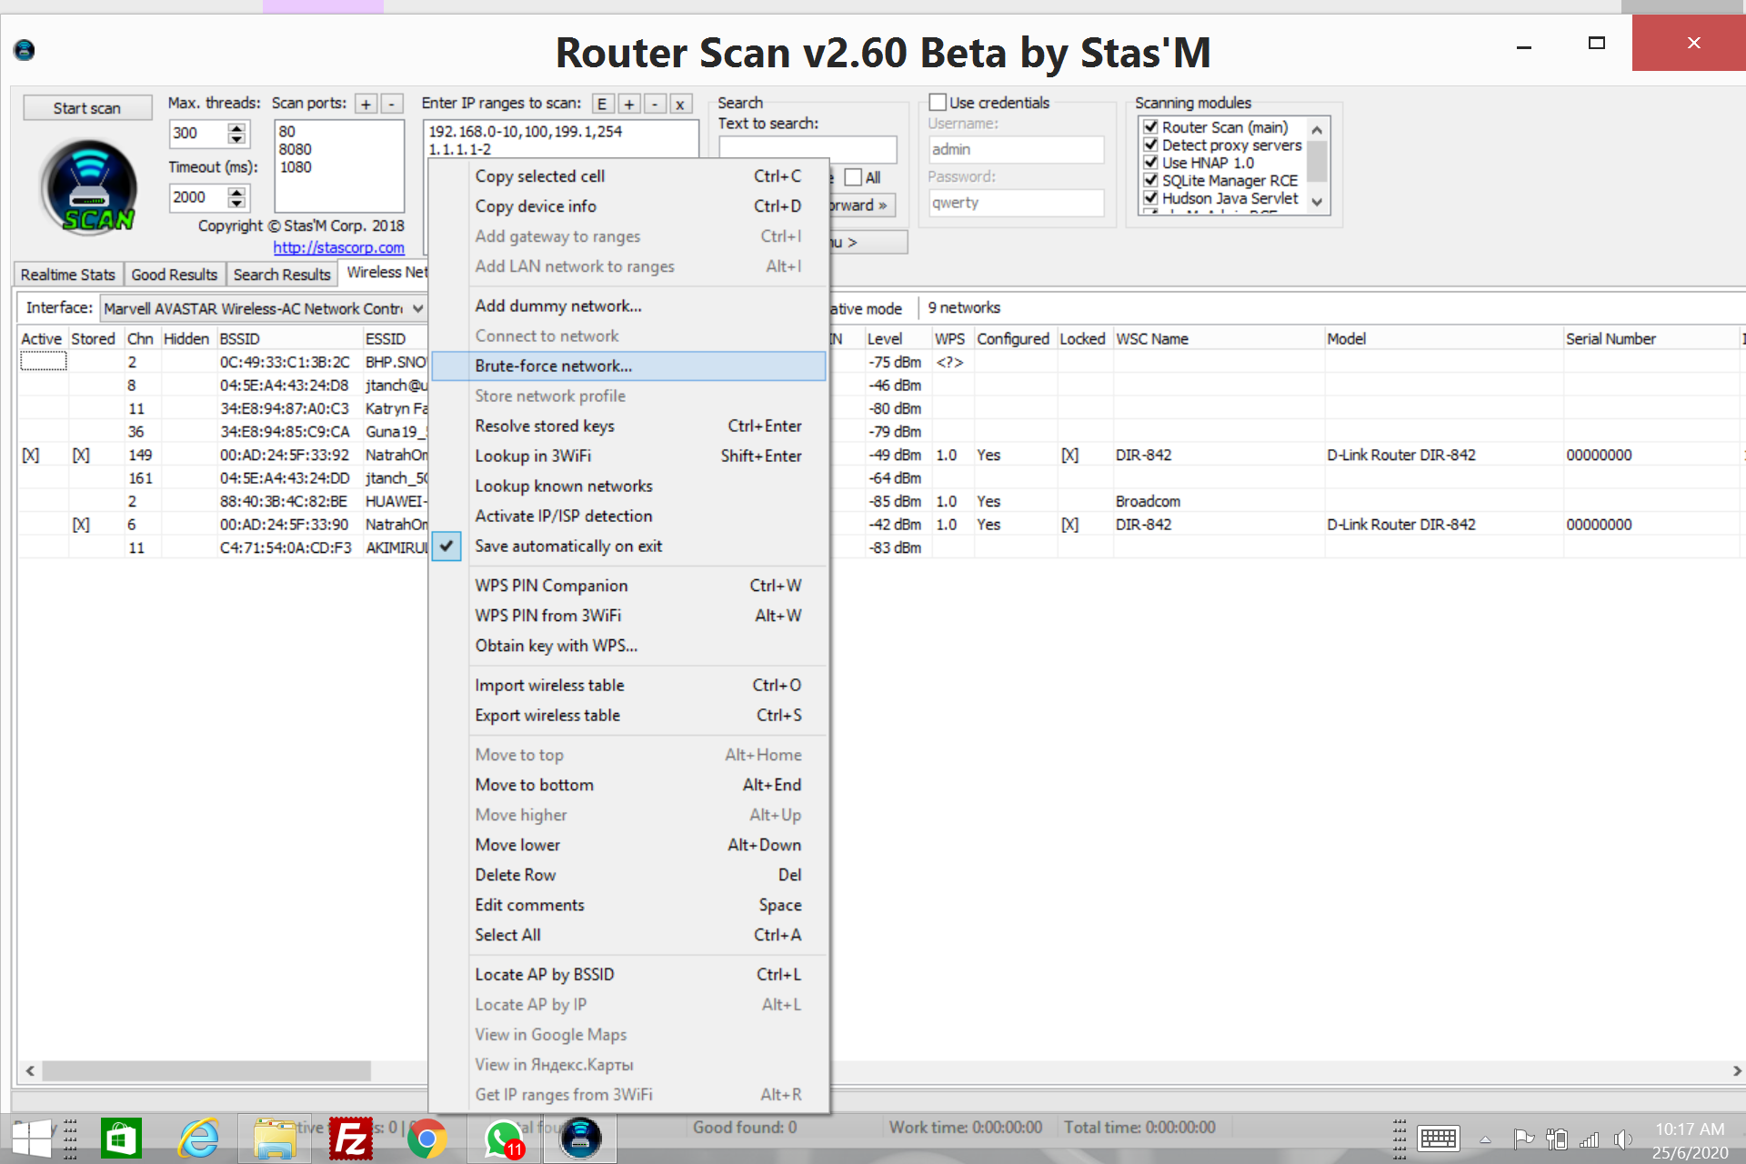Click the plus add IP range button
This screenshot has width=1746, height=1164.
point(628,105)
